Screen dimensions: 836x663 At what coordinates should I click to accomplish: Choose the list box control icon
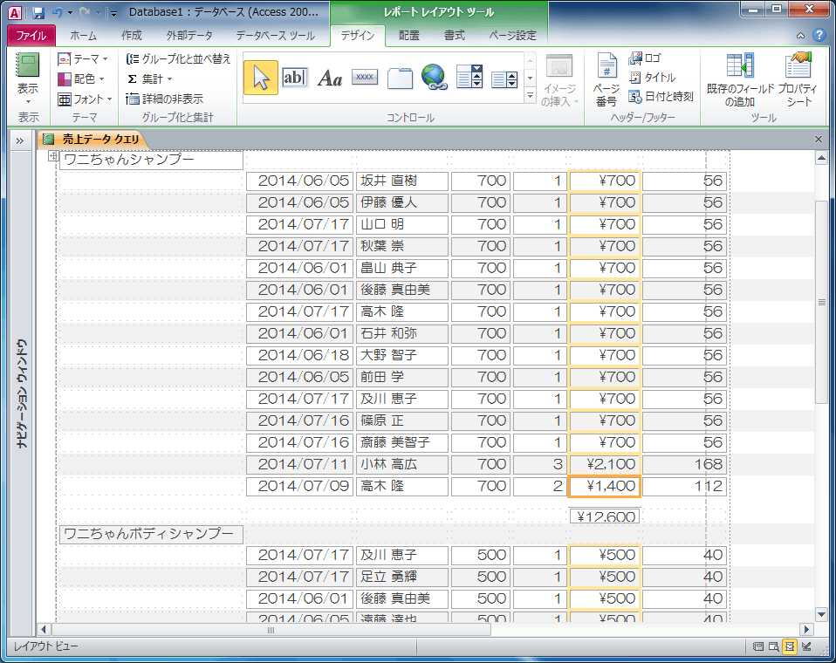(504, 79)
